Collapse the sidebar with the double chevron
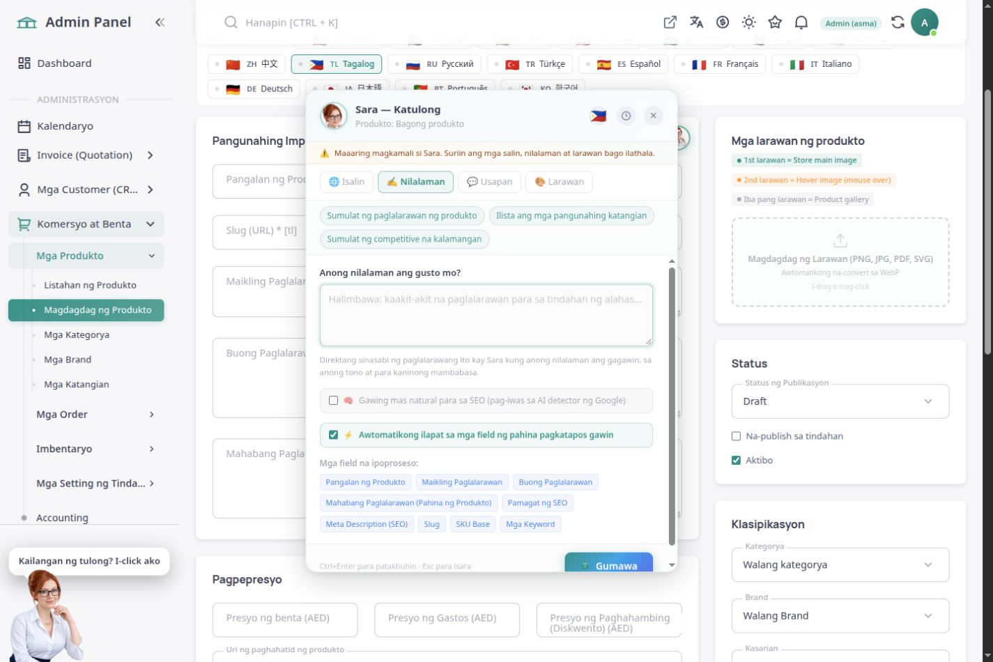Viewport: 993px width, 662px height. coord(160,22)
